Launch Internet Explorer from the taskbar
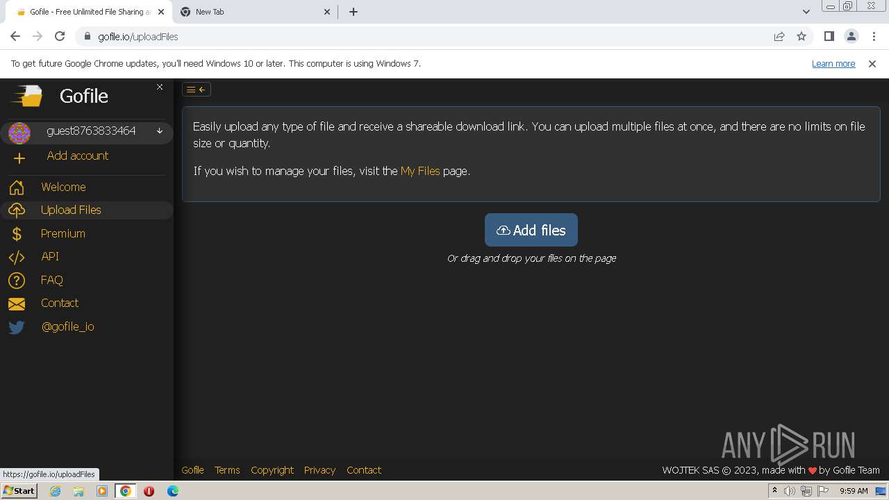 pyautogui.click(x=55, y=491)
